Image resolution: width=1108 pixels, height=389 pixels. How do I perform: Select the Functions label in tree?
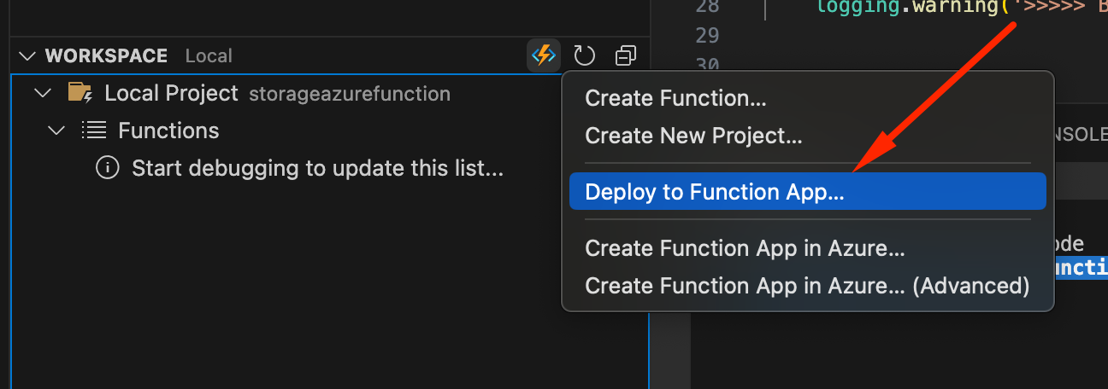click(x=168, y=131)
